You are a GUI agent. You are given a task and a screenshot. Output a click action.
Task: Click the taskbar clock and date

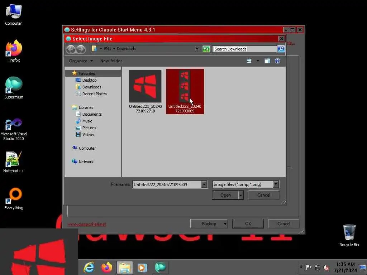click(345, 267)
